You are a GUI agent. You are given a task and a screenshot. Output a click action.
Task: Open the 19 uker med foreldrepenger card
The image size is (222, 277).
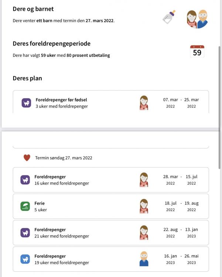click(x=111, y=259)
